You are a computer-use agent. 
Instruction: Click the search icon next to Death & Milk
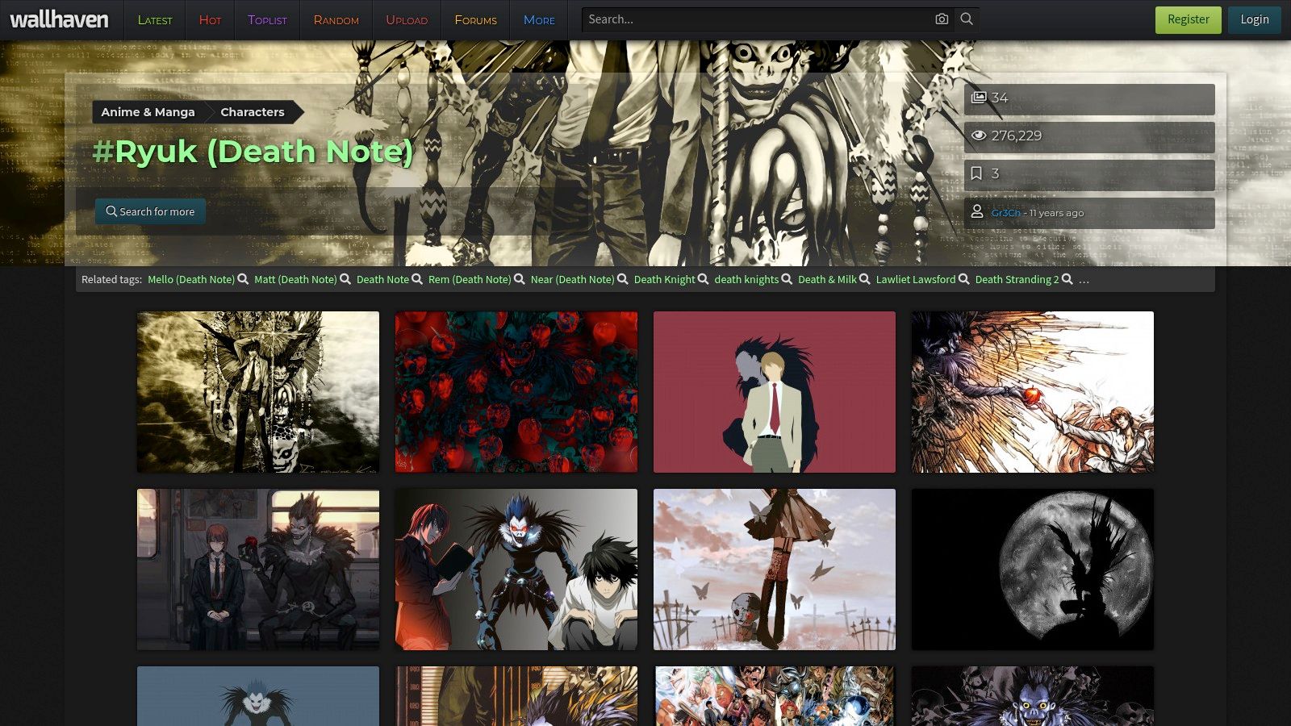click(x=865, y=279)
